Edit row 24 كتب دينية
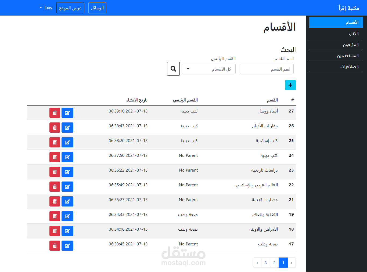Screen dimensions: 367x272 click(67, 157)
